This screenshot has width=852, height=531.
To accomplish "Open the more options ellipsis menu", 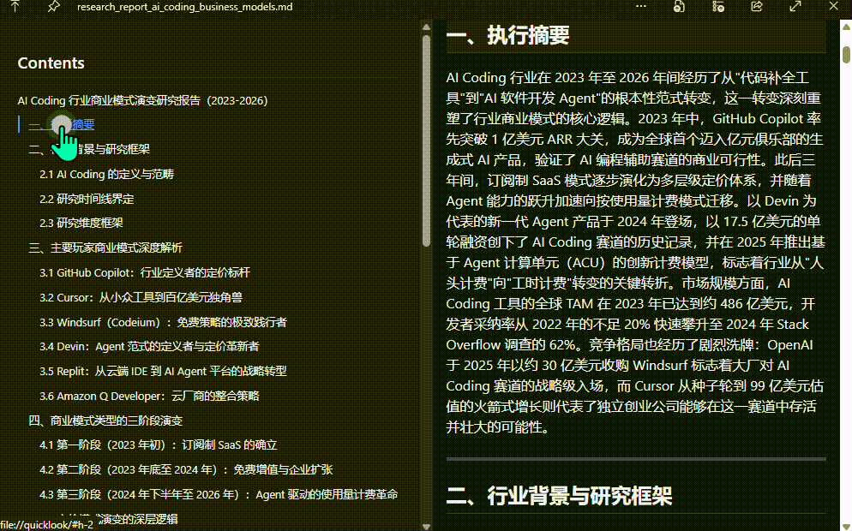I will point(641,6).
